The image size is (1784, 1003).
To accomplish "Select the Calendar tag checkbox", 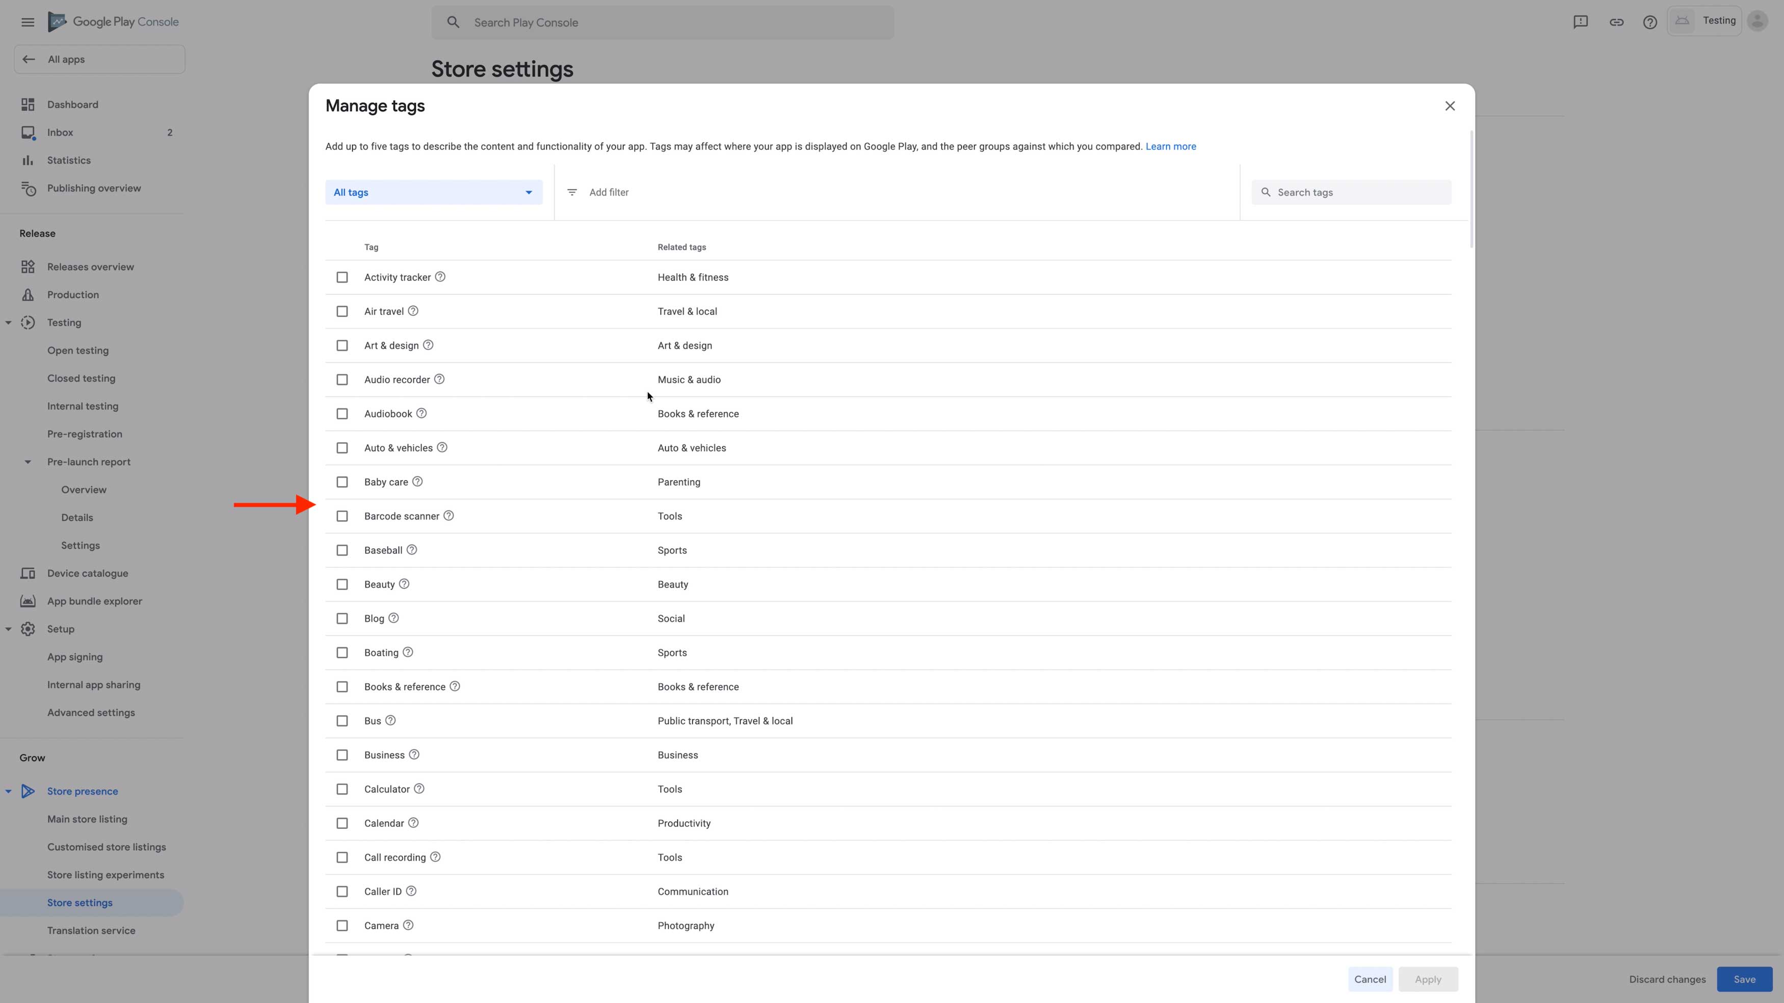I will (342, 823).
